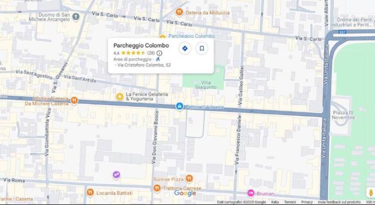Click the Area di parcheggio category text
Image resolution: width=375 pixels, height=205 pixels.
(132, 59)
